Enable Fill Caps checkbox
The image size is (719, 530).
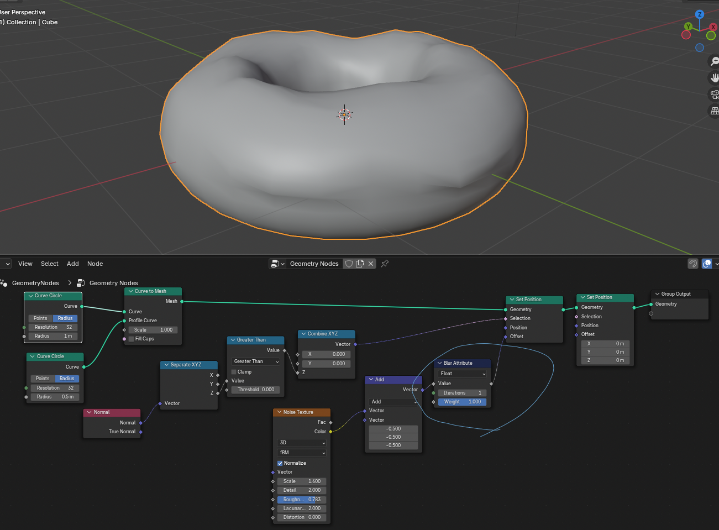pos(132,339)
